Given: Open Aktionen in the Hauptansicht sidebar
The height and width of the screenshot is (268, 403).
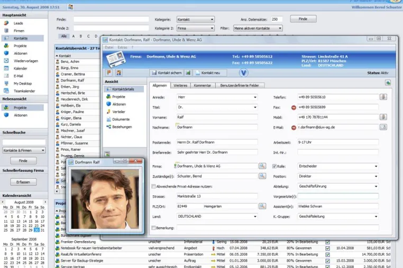Looking at the screenshot, I should [20, 53].
